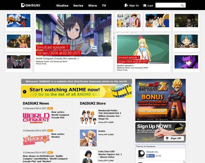Open the Asuna product link
This screenshot has height=163, width=205.
point(102,131)
